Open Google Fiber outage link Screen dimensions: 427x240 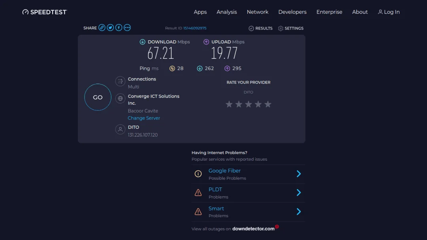[225, 171]
